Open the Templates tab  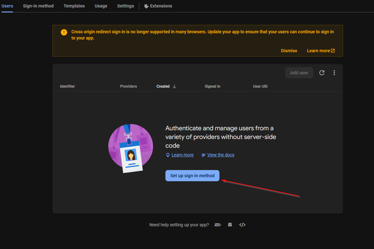(74, 6)
